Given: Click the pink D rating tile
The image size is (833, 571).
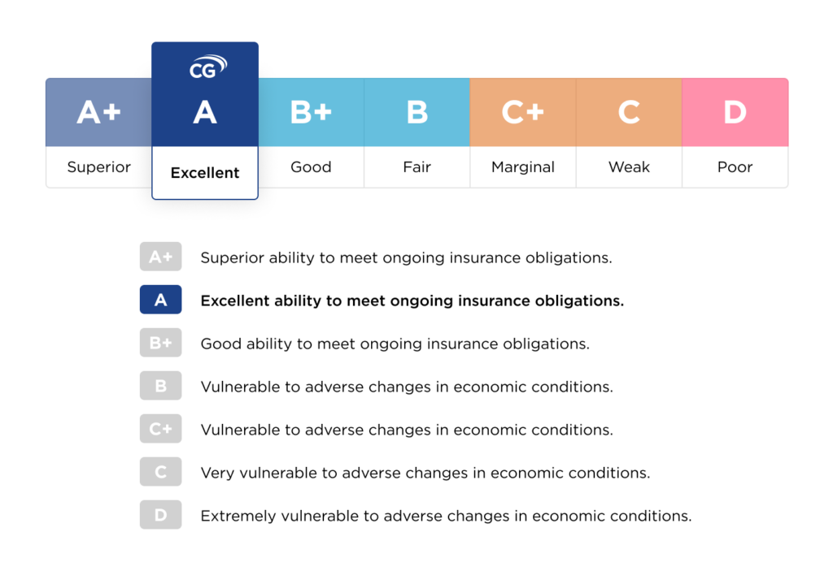Looking at the screenshot, I should coord(735,113).
